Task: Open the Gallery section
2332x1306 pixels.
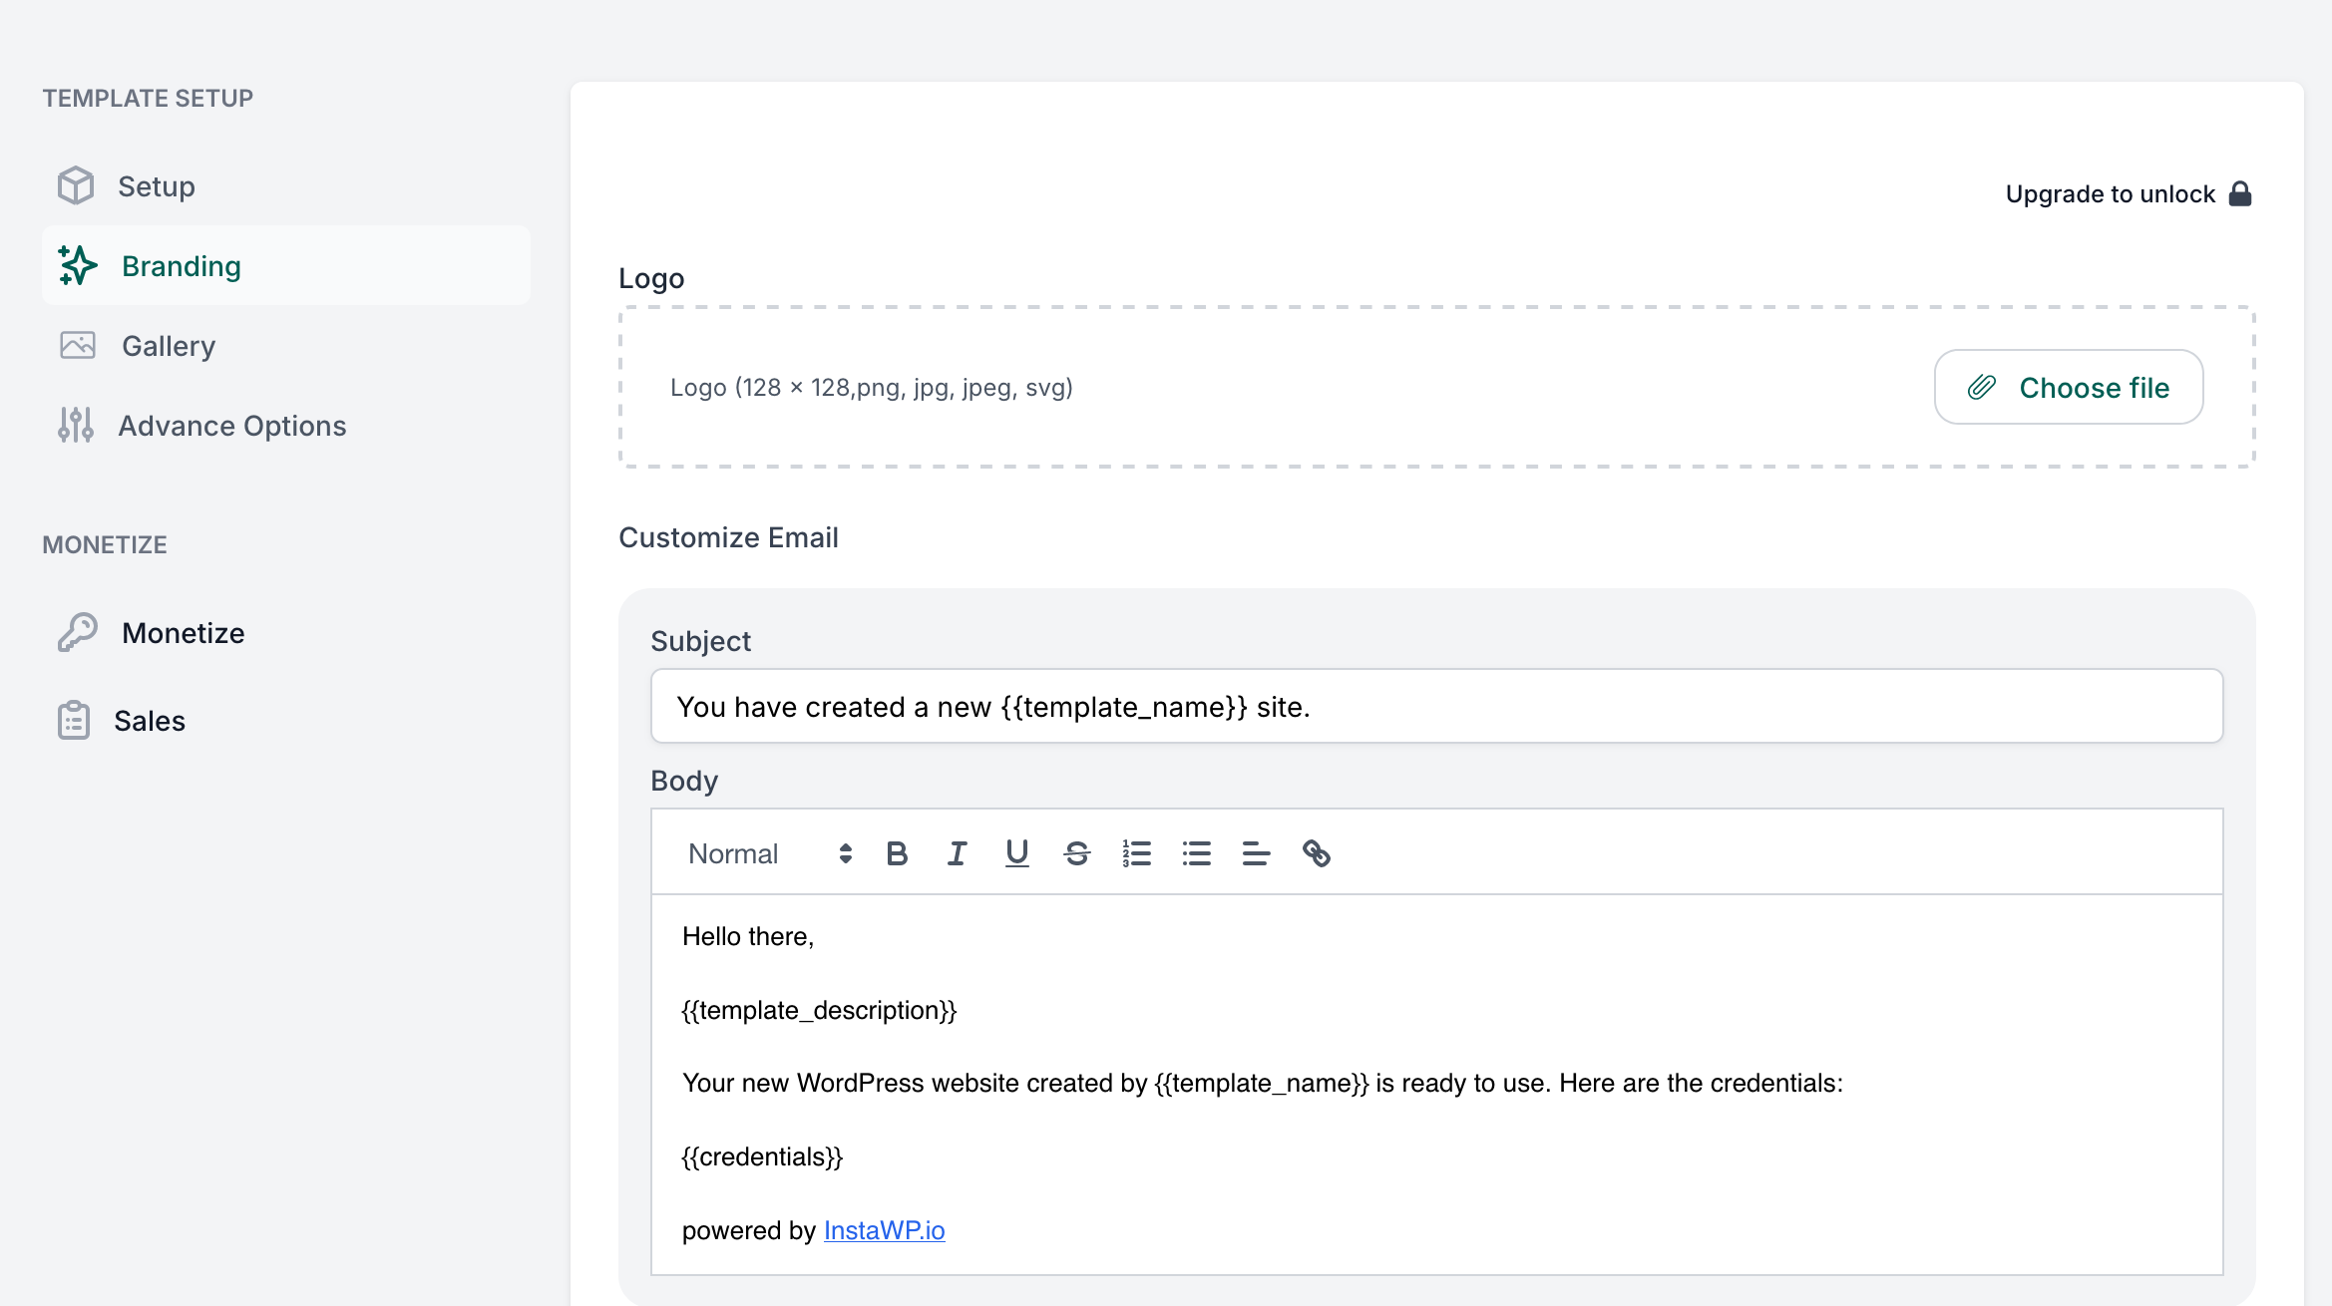Action: pos(168,345)
